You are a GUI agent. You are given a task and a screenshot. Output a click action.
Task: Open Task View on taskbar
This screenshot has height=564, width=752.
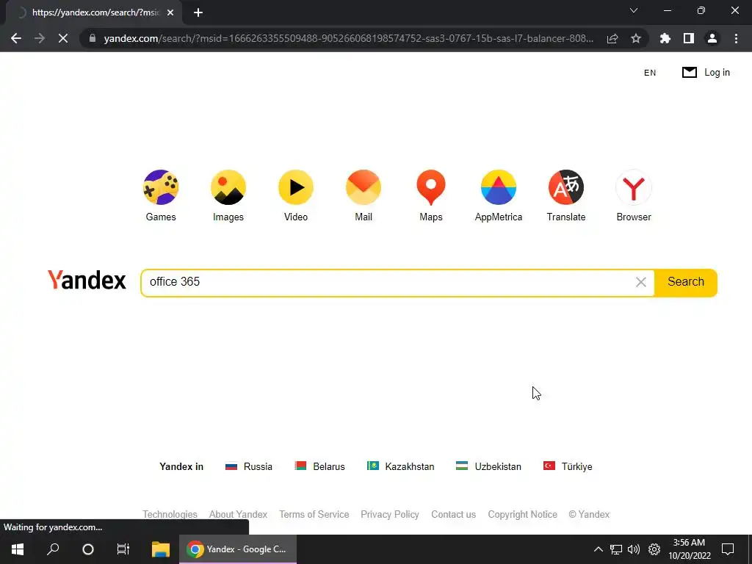click(123, 549)
